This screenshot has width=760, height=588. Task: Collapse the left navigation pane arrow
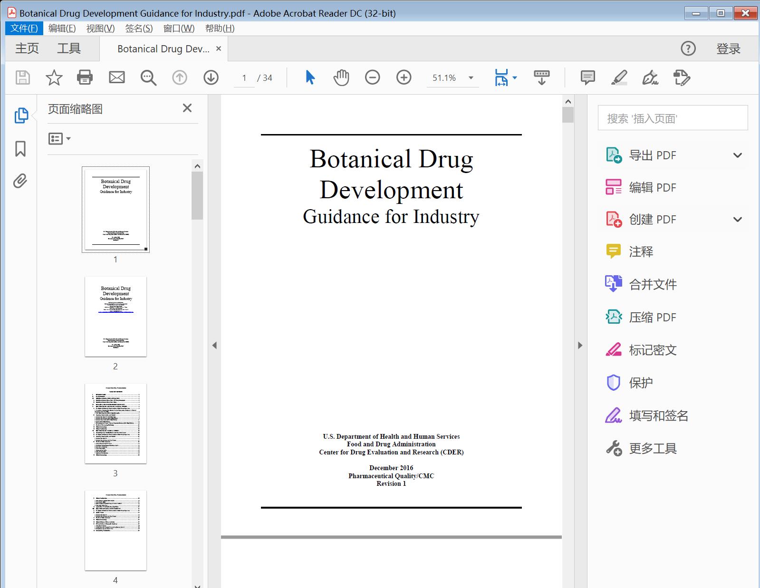tap(214, 346)
